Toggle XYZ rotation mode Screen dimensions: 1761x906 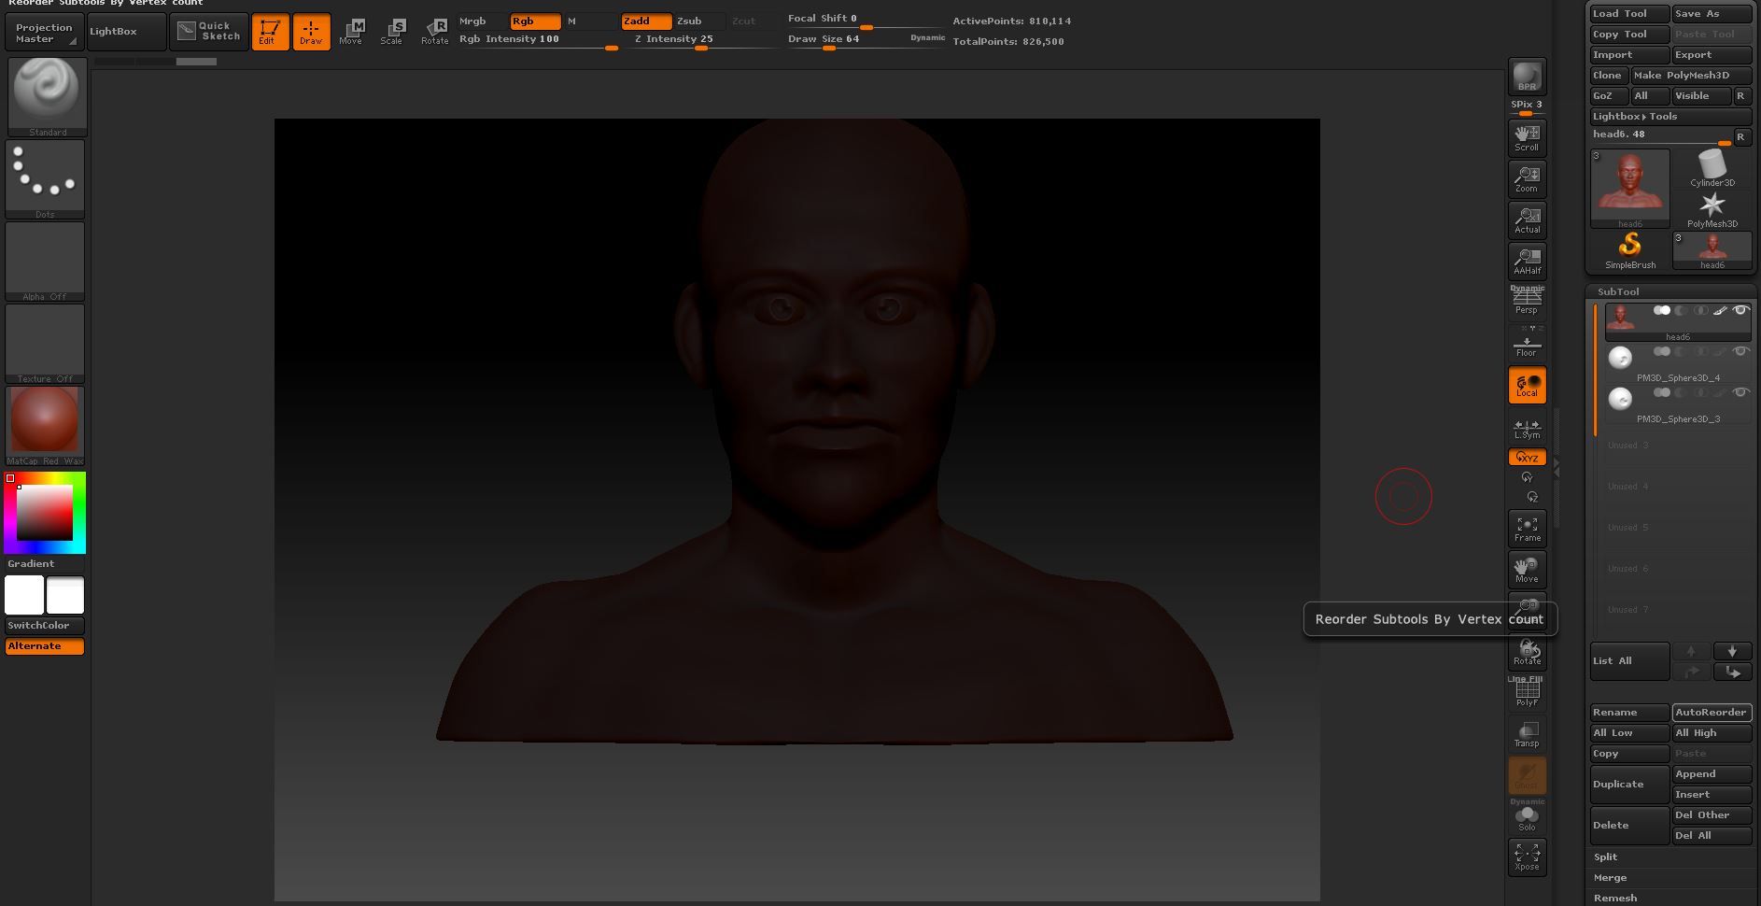pos(1527,458)
